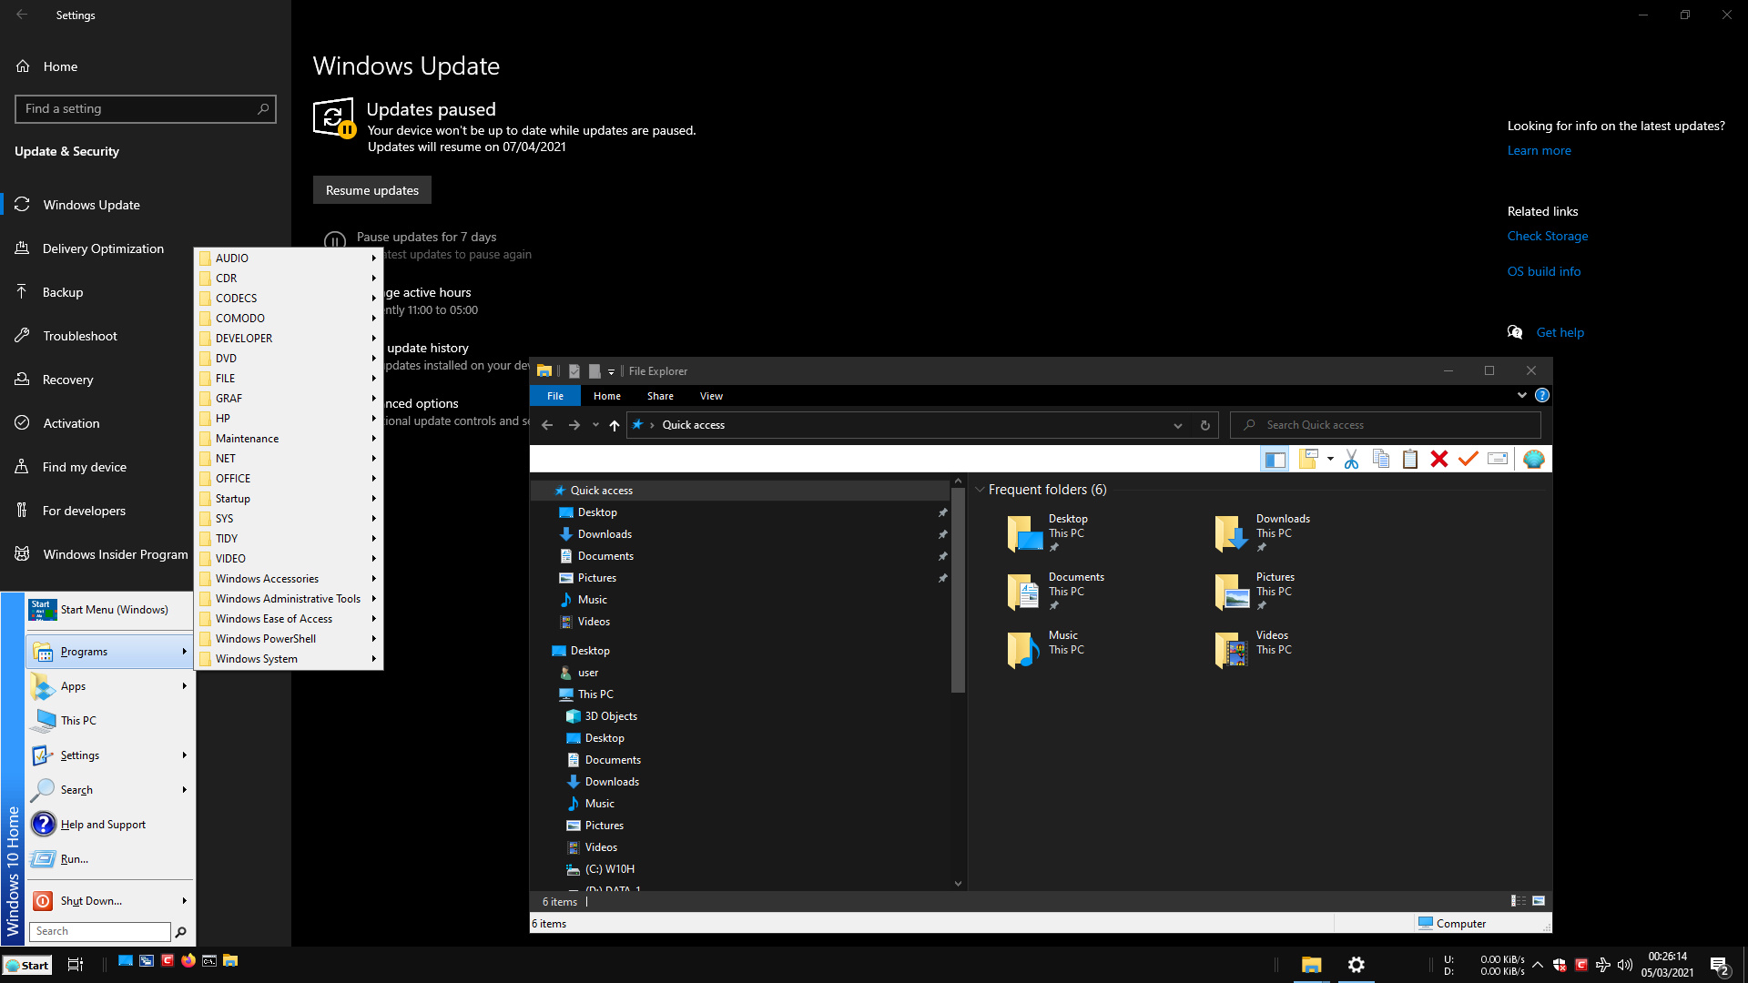Click Explorer's forward navigation arrow
This screenshot has height=983, width=1748.
(574, 425)
